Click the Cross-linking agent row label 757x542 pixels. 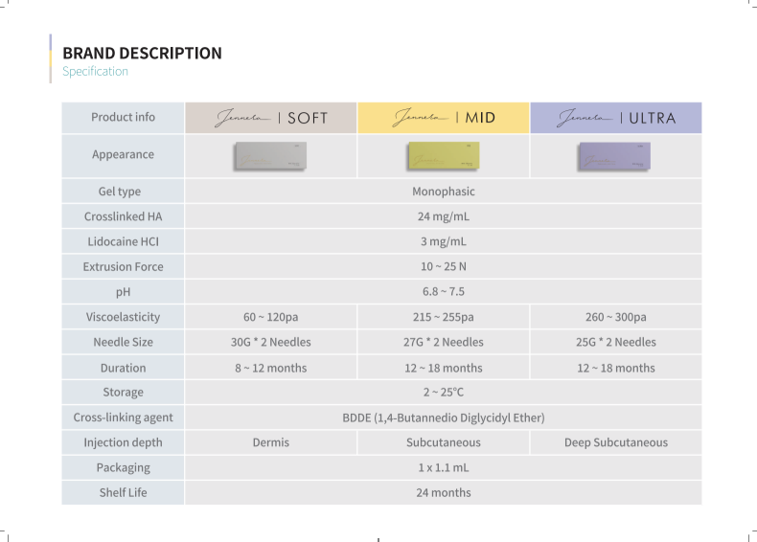coord(123,417)
